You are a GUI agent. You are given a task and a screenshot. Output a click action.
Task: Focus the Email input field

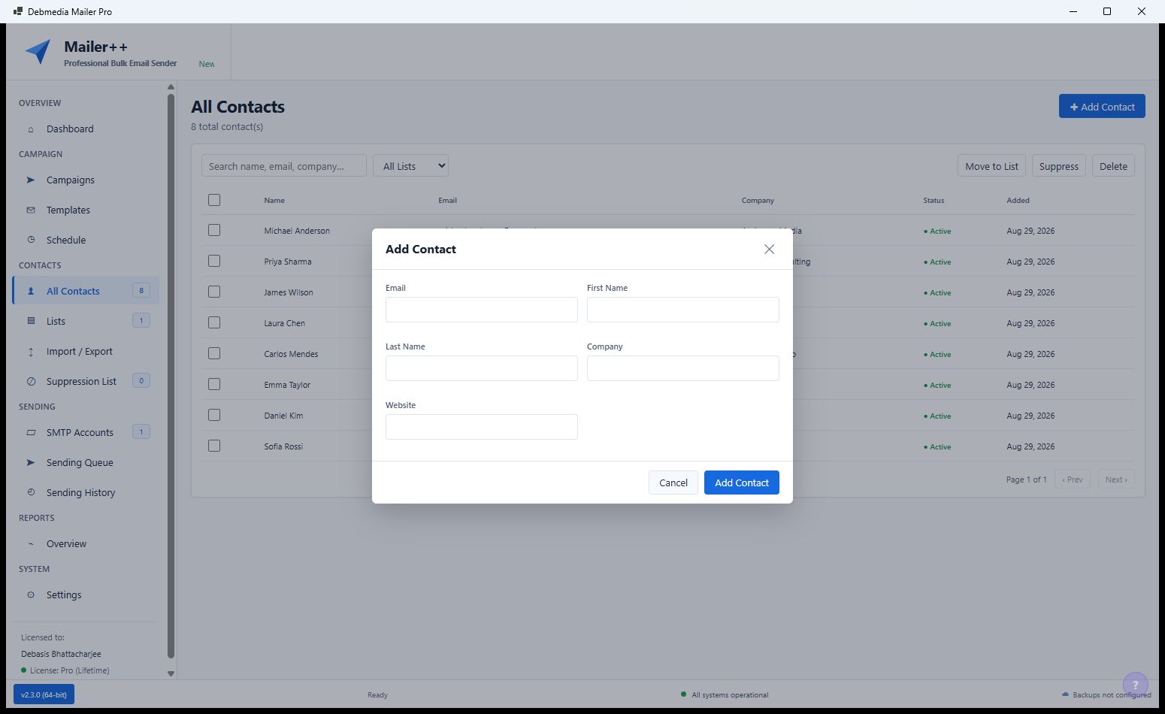point(482,310)
